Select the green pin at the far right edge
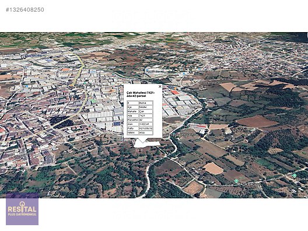Viewport: 308px width, 231px height. click(294, 176)
